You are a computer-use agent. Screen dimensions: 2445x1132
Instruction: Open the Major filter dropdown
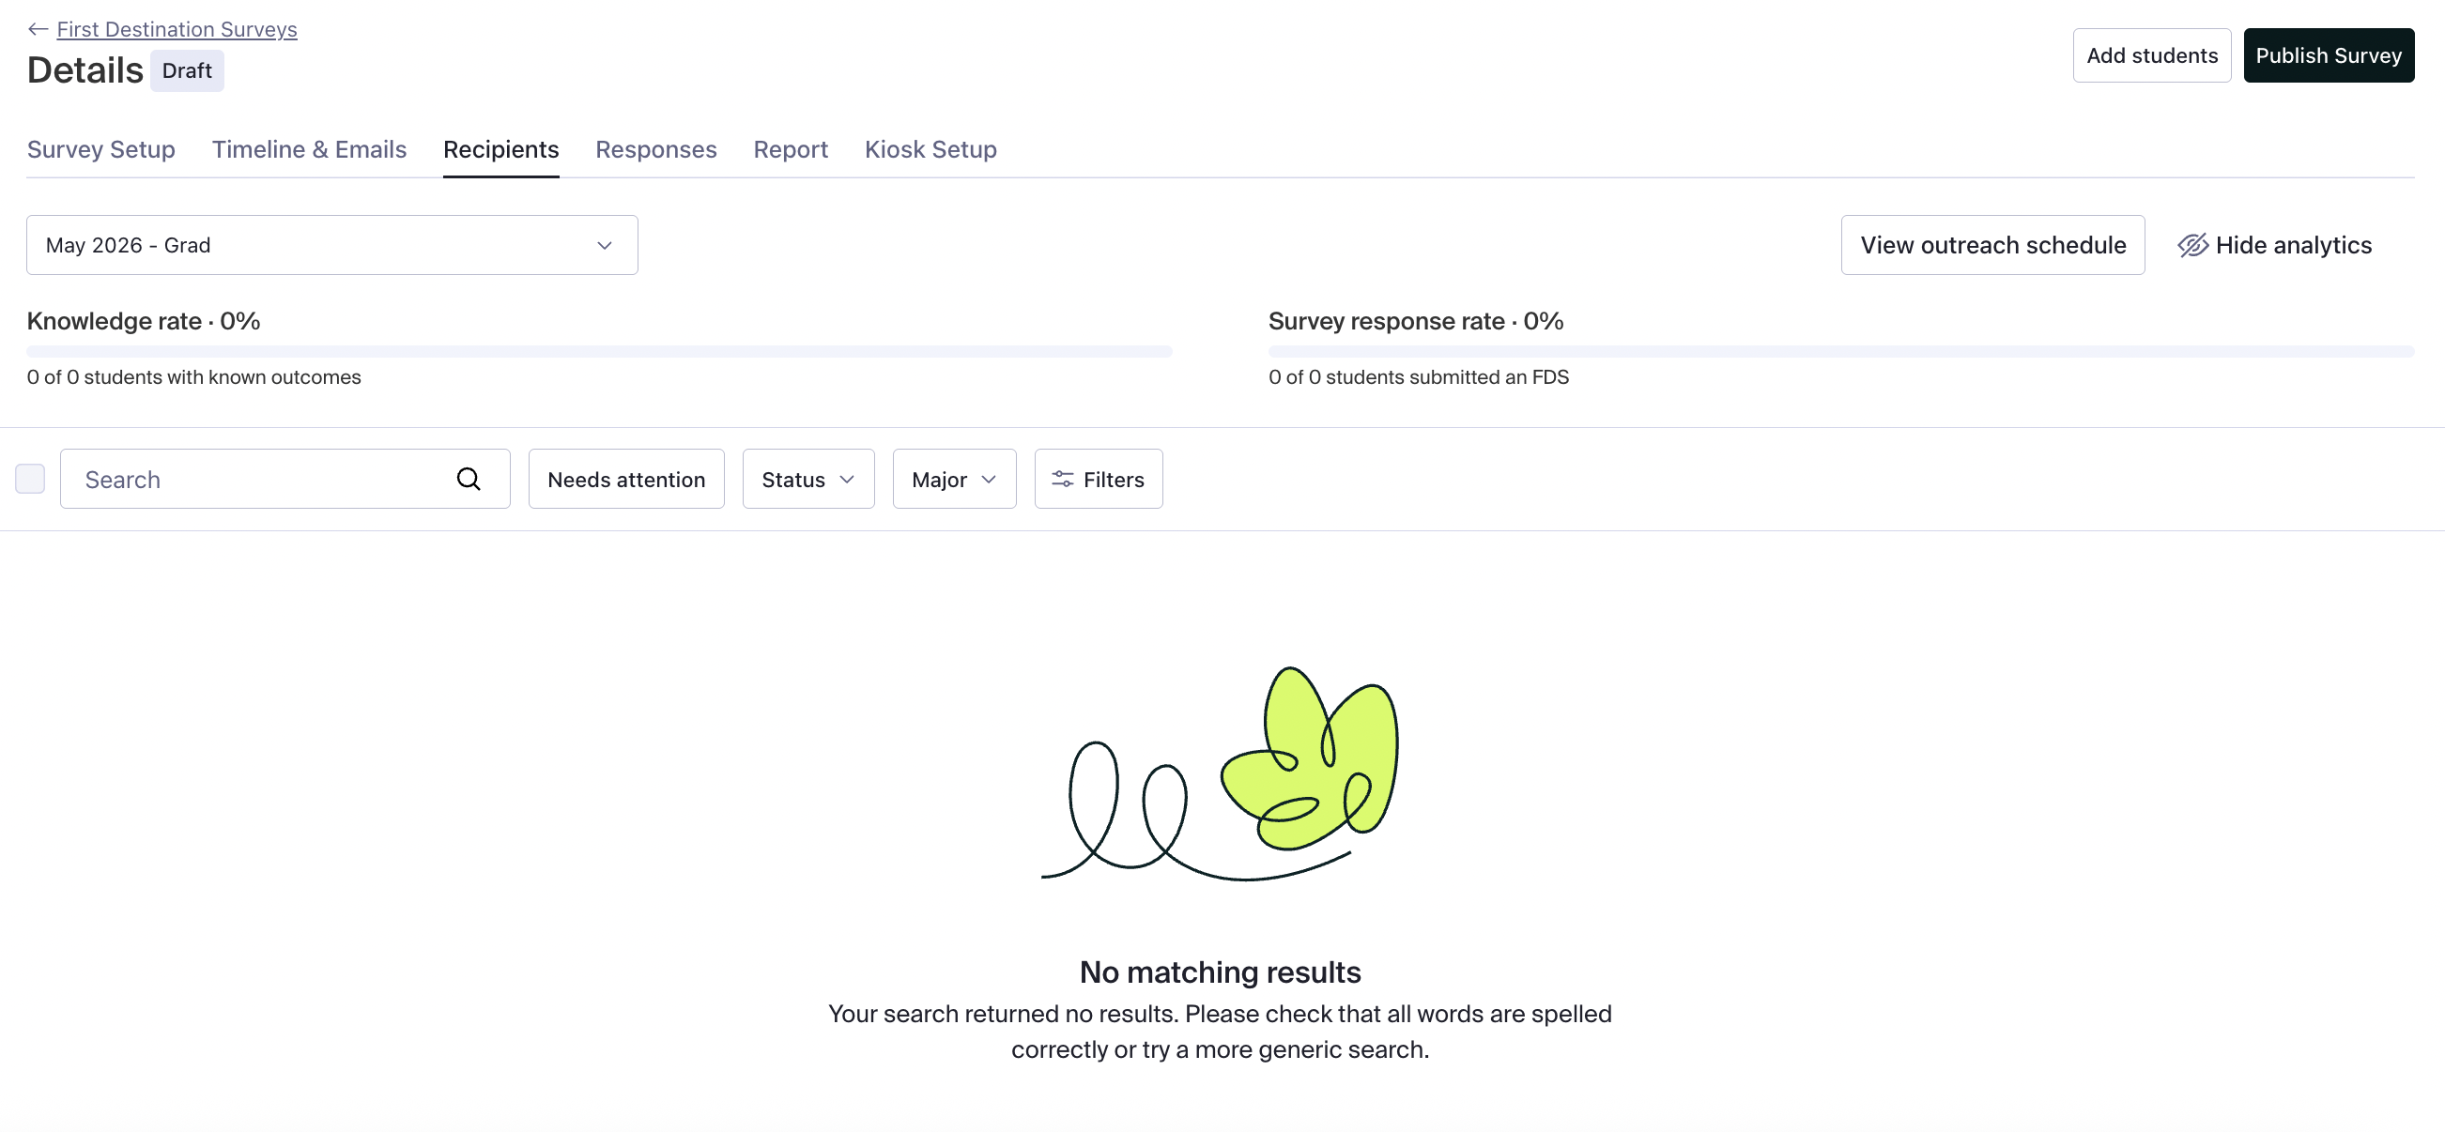tap(954, 478)
